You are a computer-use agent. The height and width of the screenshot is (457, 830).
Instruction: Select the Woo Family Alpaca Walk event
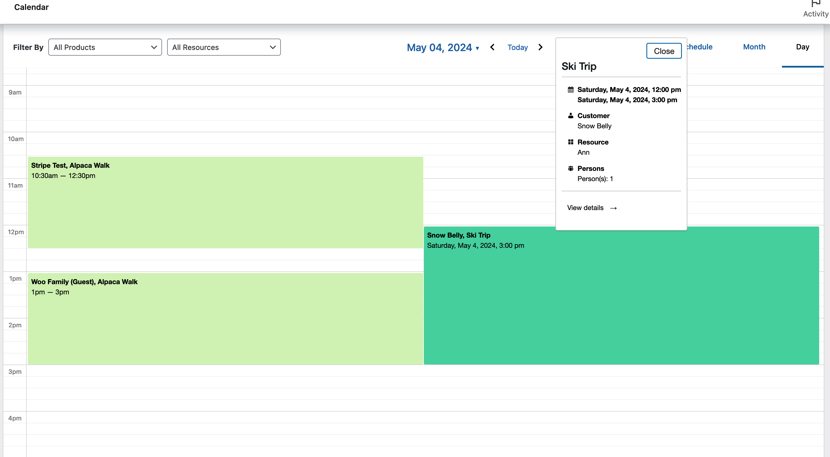(225, 318)
